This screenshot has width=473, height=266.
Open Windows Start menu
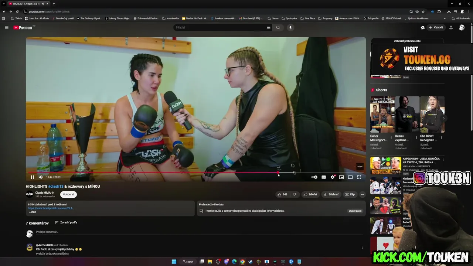[x=174, y=262]
